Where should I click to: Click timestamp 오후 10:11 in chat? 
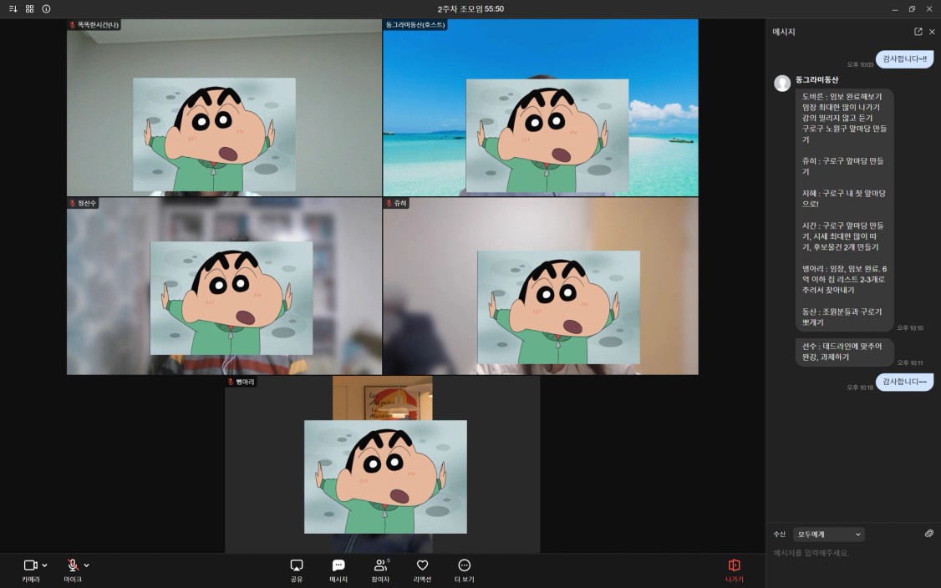(910, 362)
